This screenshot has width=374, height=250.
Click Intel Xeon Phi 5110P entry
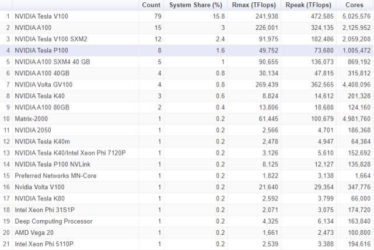click(187, 244)
